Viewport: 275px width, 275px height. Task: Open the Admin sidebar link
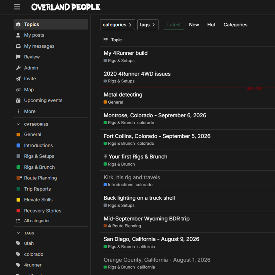(51, 68)
